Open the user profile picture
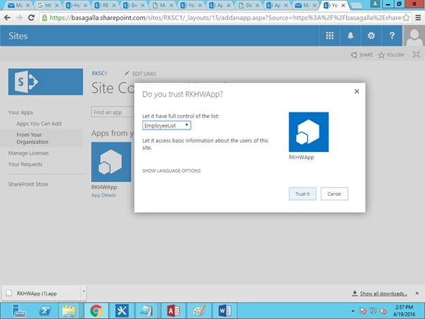 414,35
